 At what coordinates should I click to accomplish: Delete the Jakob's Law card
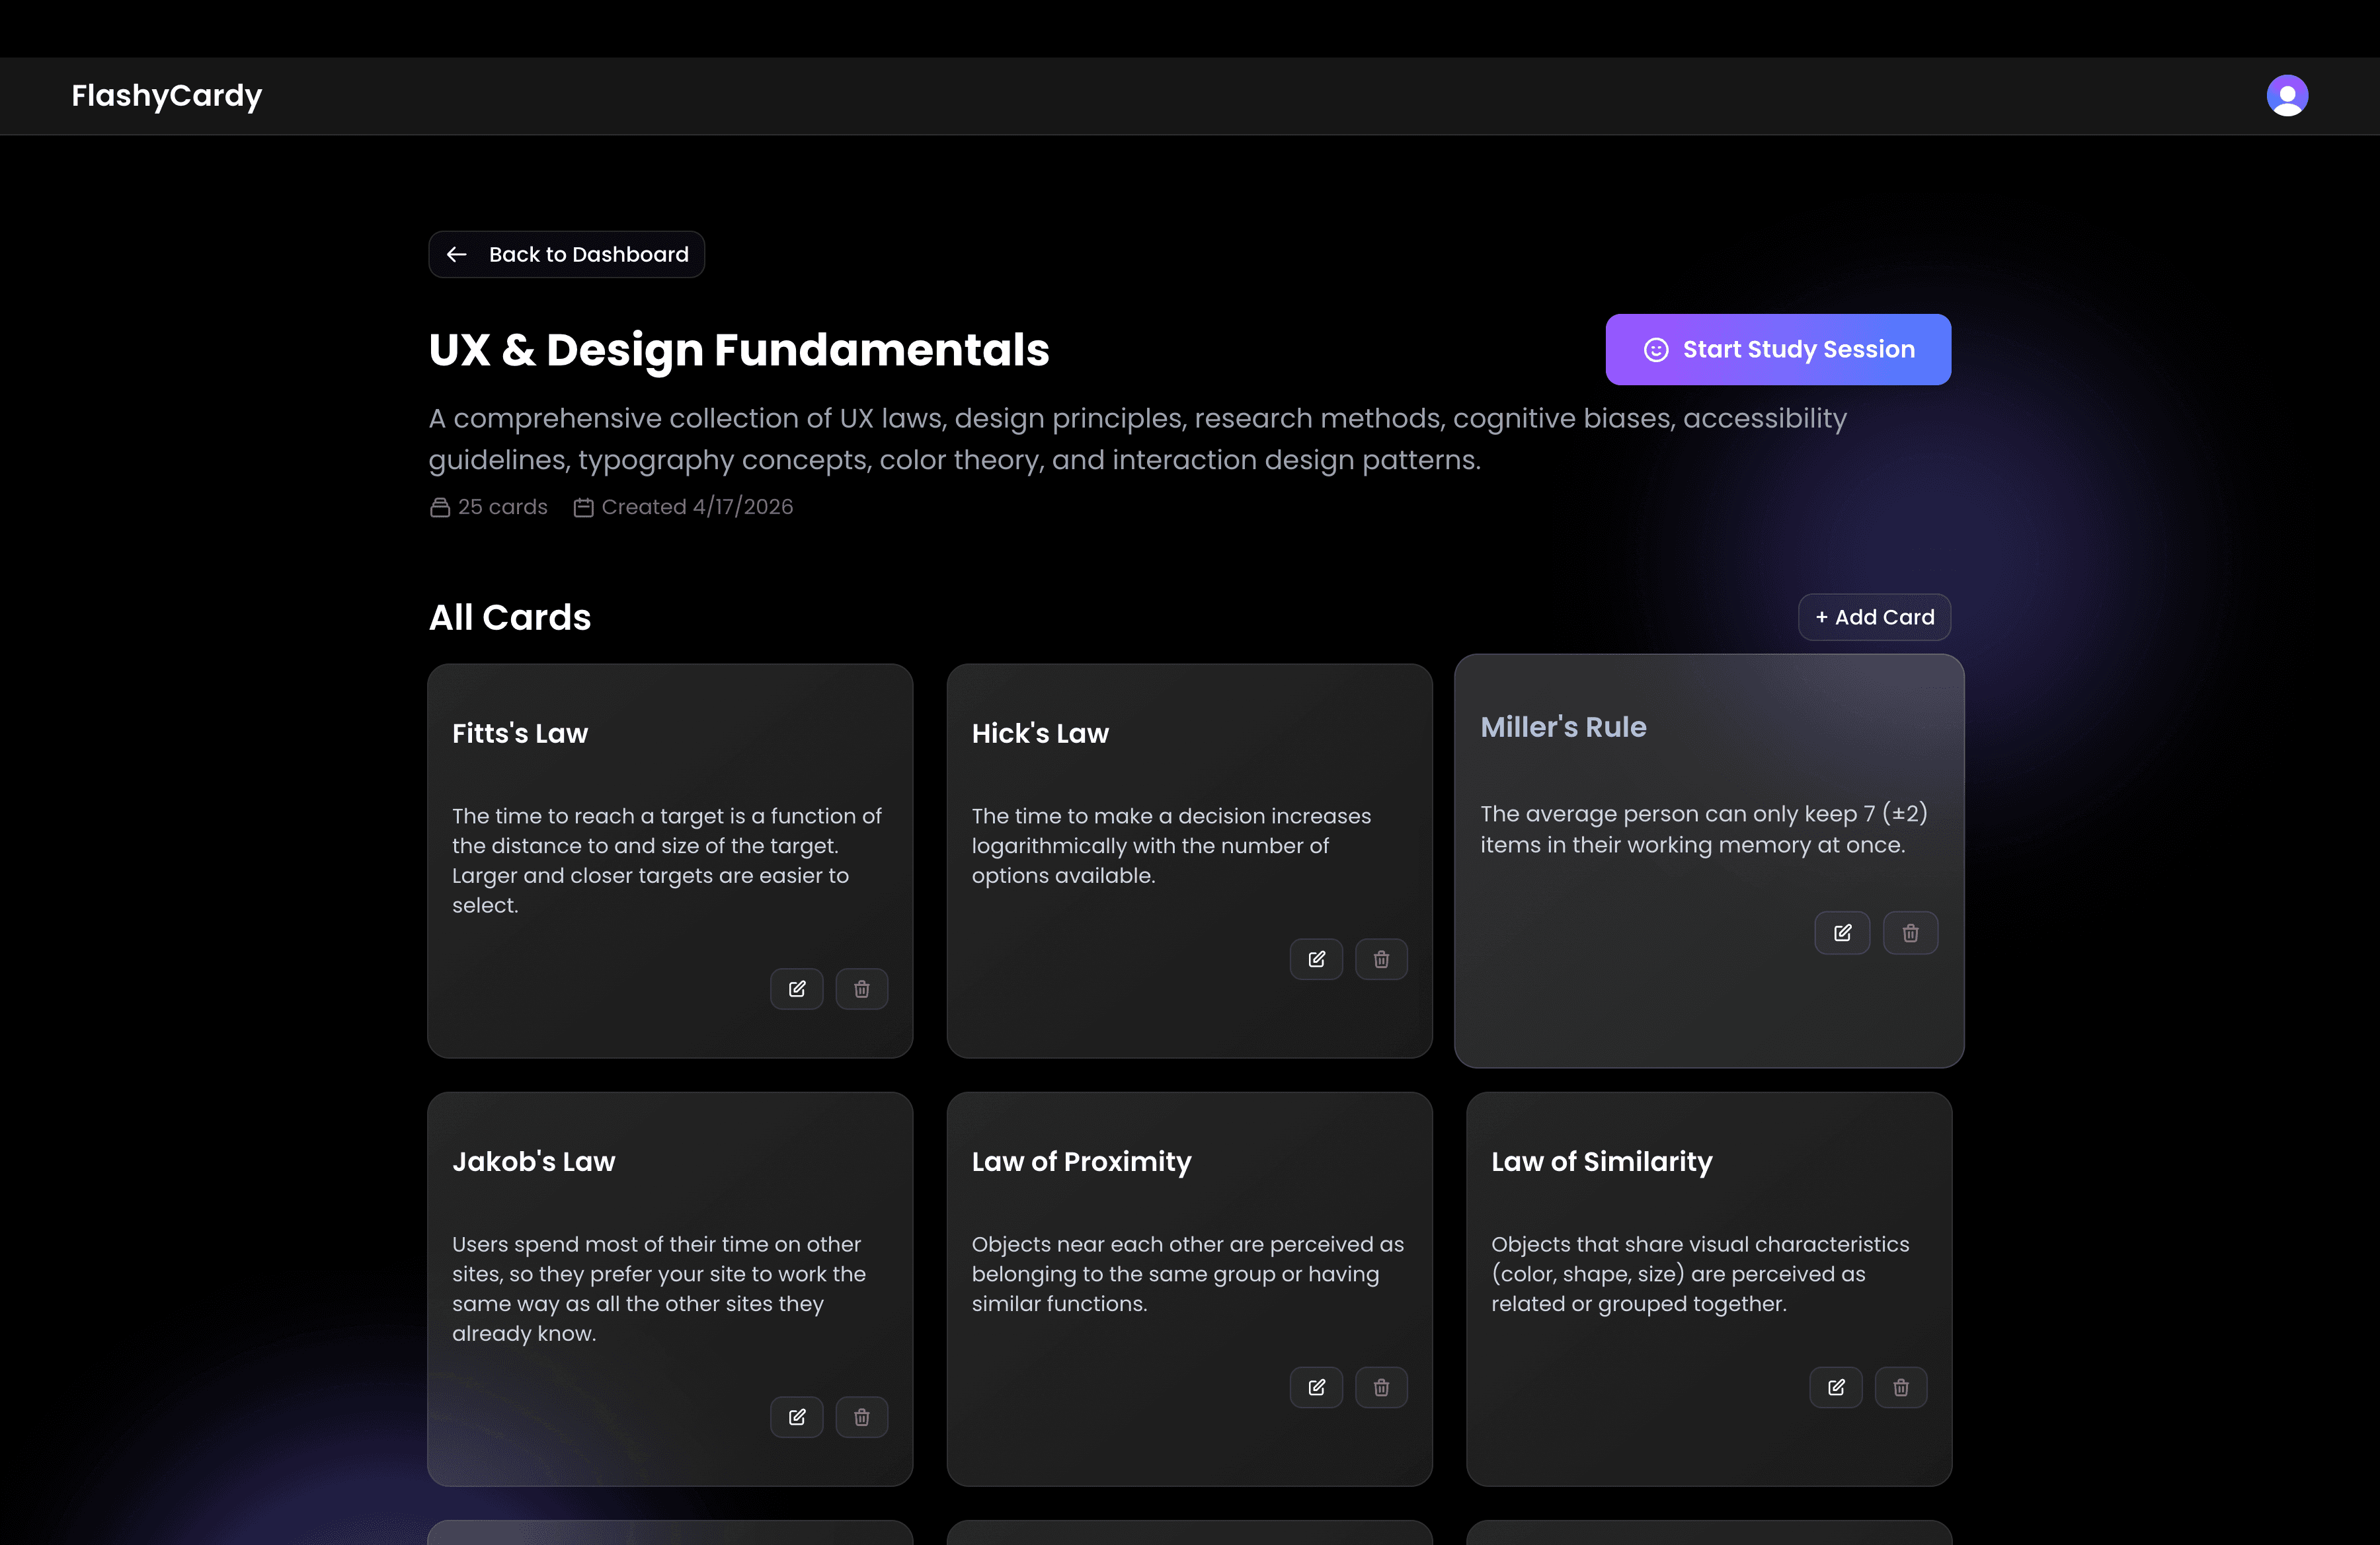pyautogui.click(x=861, y=1416)
